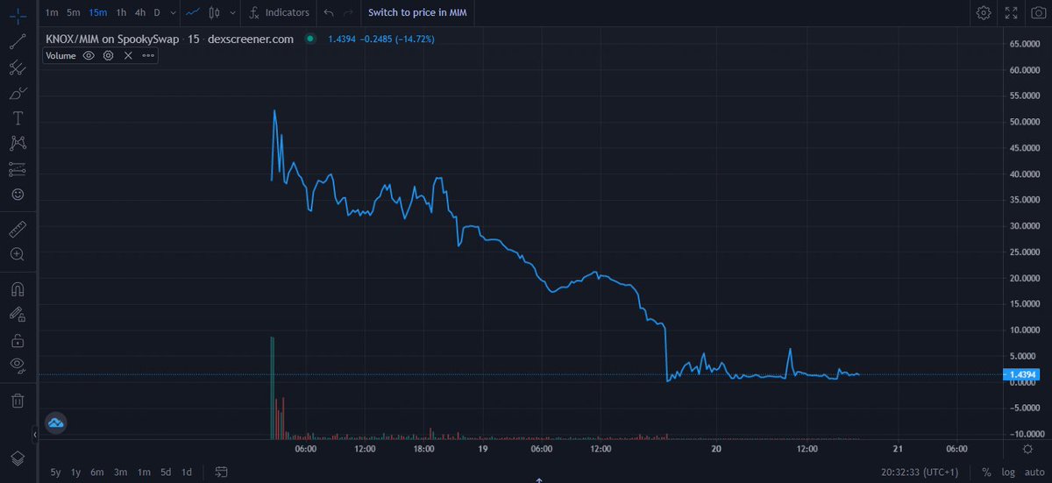Toggle Volume indicator visibility eye
The height and width of the screenshot is (483, 1052).
tap(89, 55)
